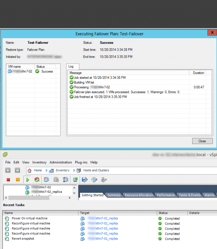217x249 pixels.
Task: Switch to the Tasks & Events tab
Action: pos(190,195)
